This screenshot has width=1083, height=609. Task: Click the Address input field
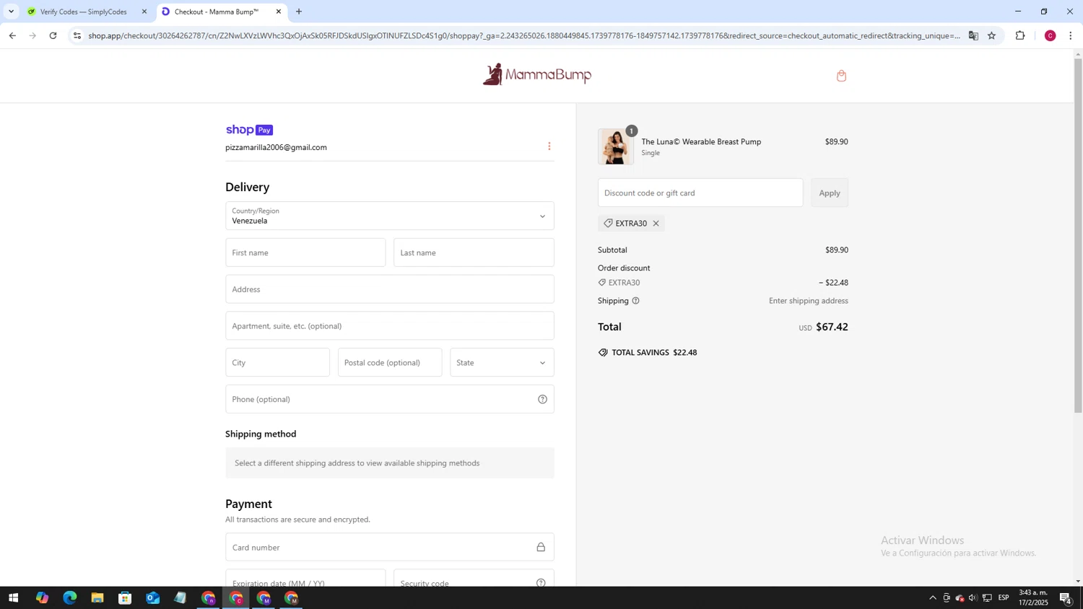(x=390, y=289)
